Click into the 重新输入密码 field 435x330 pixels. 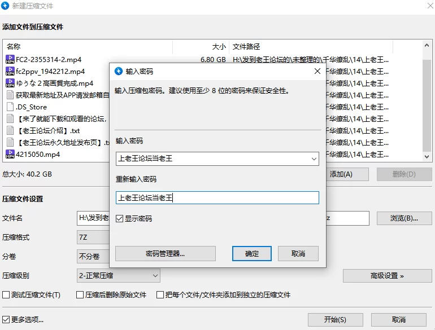217,198
